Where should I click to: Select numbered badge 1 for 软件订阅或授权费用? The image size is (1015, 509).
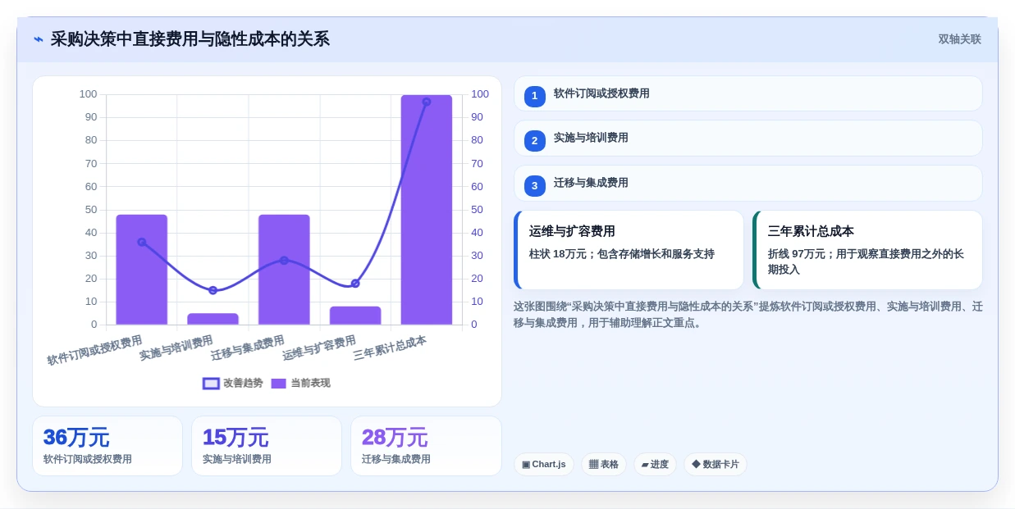(x=534, y=96)
